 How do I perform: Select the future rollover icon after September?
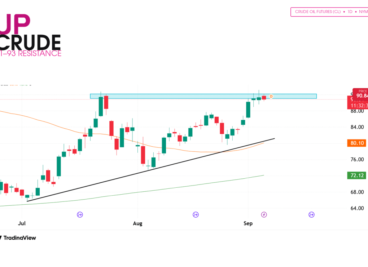point(311,214)
